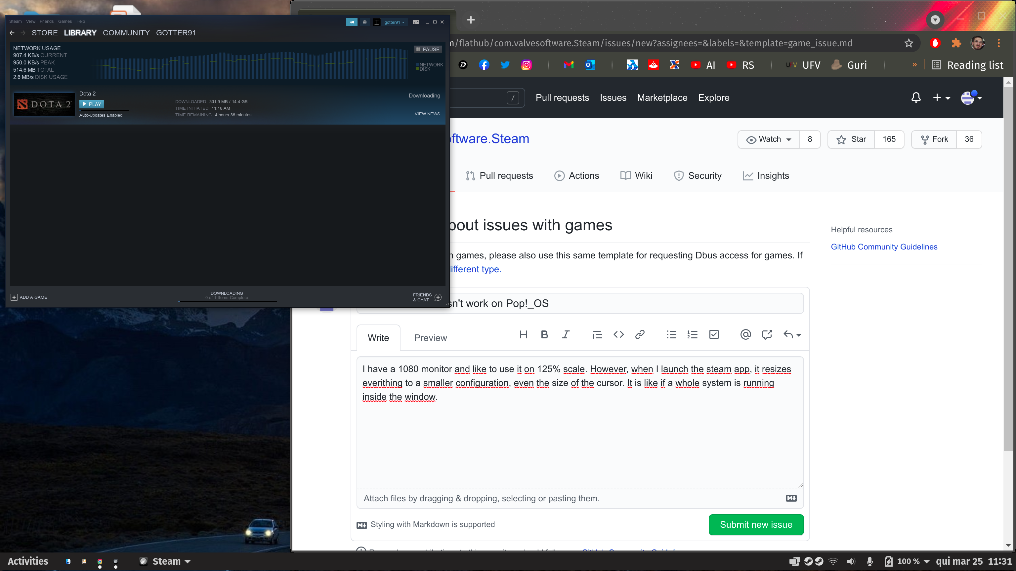
Task: Open the Instagram bookmark in Chrome
Action: (527, 65)
